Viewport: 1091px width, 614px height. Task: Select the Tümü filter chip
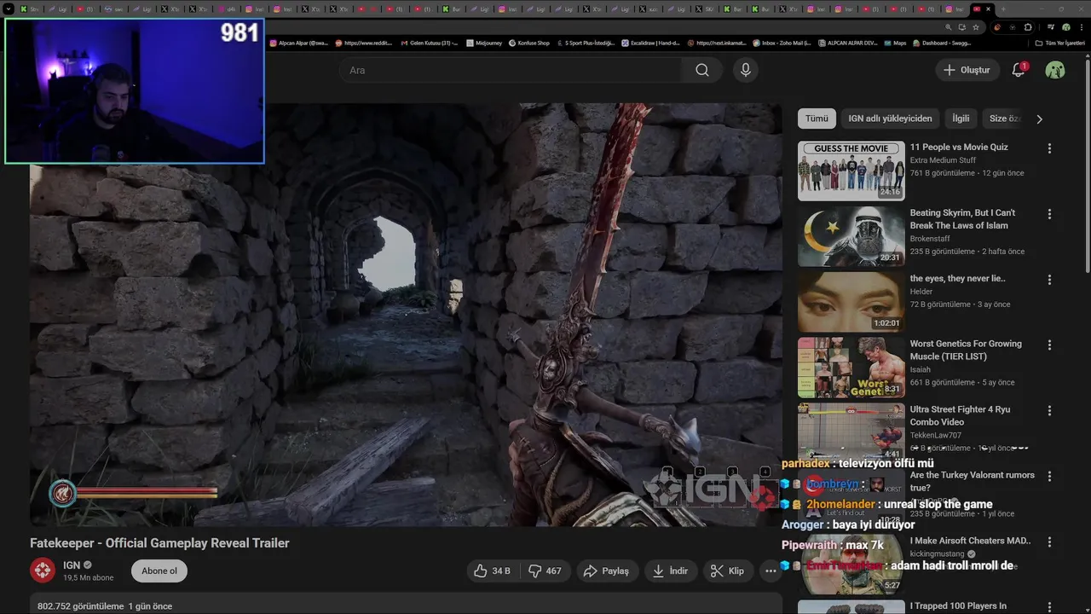pyautogui.click(x=817, y=119)
